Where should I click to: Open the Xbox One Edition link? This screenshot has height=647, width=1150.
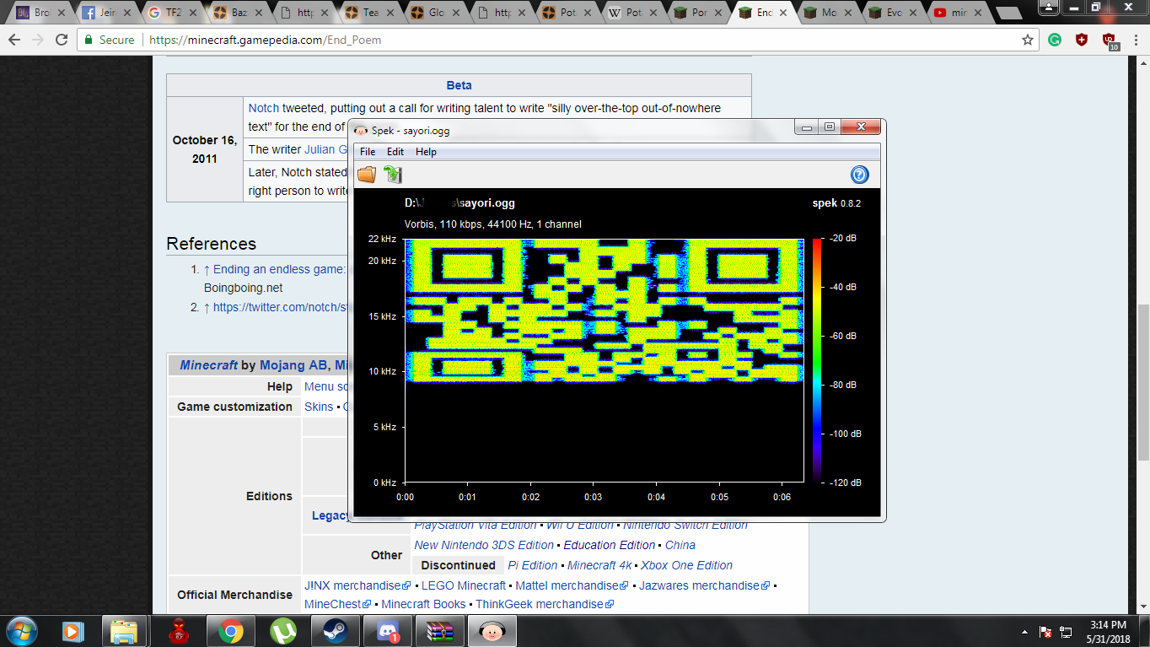click(x=686, y=565)
